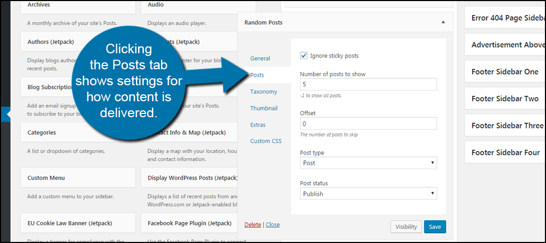Open the Taxonomy tab
The width and height of the screenshot is (546, 243).
point(263,92)
